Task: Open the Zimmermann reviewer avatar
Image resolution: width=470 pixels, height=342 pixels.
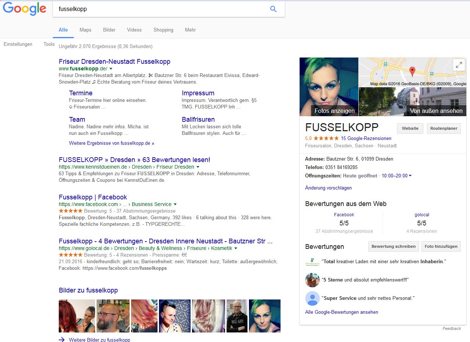Action: click(x=312, y=262)
